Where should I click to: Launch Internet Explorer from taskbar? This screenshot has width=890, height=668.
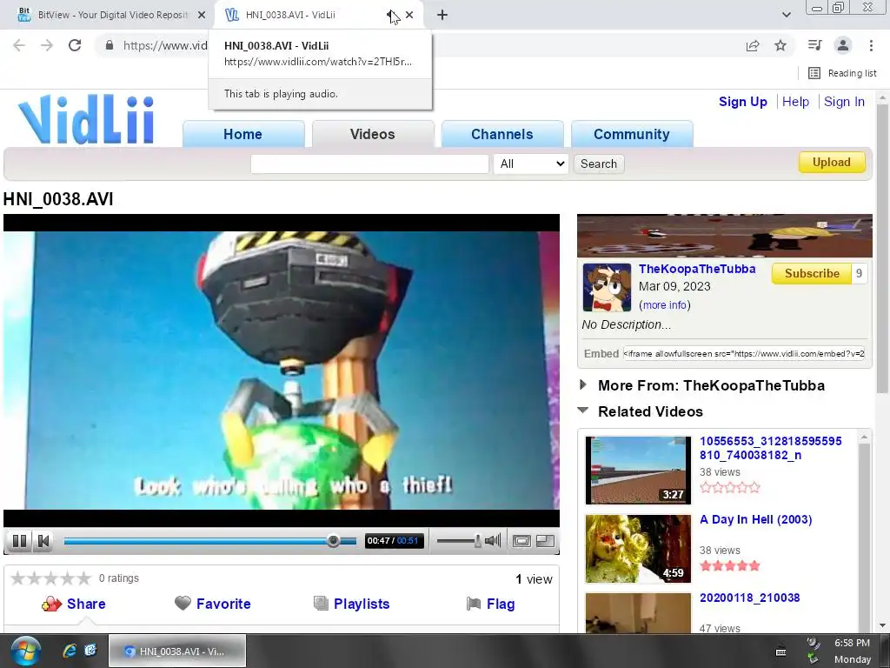[70, 651]
